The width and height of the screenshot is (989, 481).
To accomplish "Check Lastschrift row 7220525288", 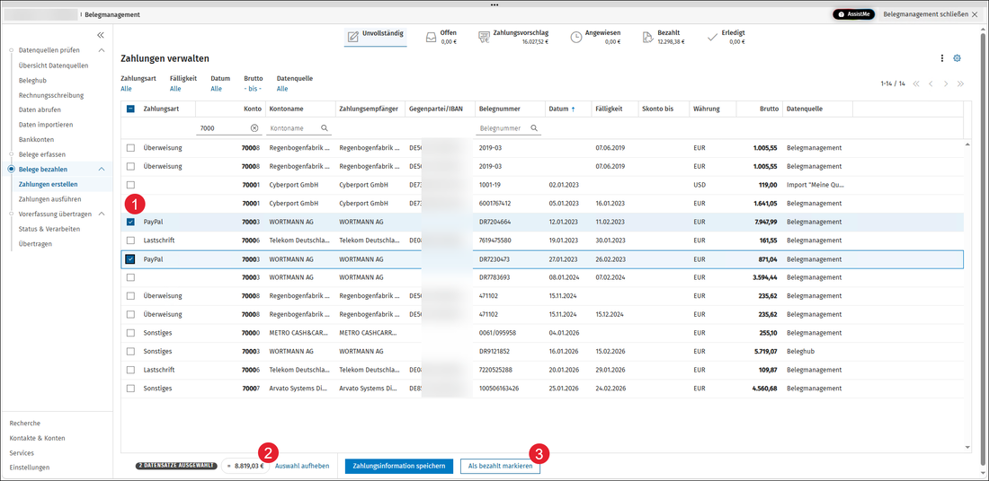I will coord(130,370).
